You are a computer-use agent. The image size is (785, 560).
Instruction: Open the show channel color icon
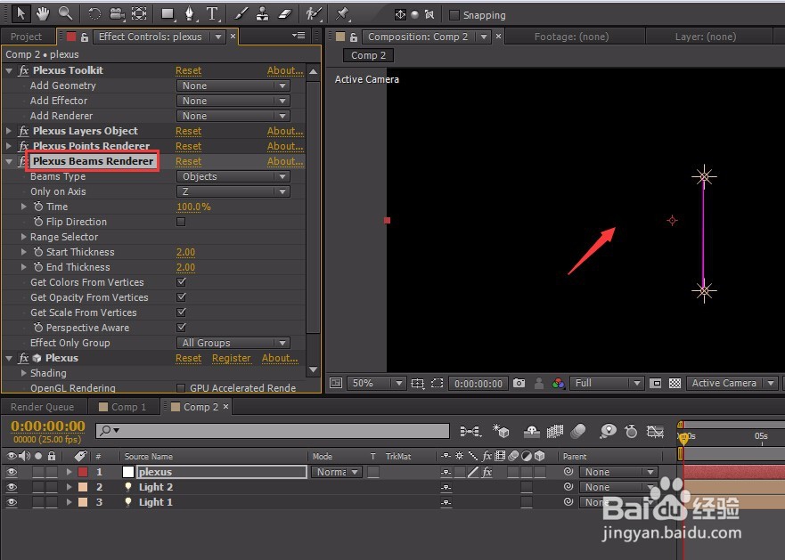(558, 384)
